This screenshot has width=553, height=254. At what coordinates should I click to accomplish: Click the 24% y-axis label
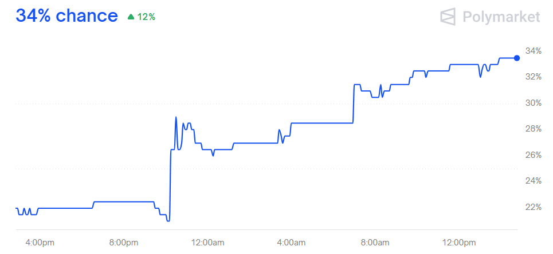(x=534, y=181)
